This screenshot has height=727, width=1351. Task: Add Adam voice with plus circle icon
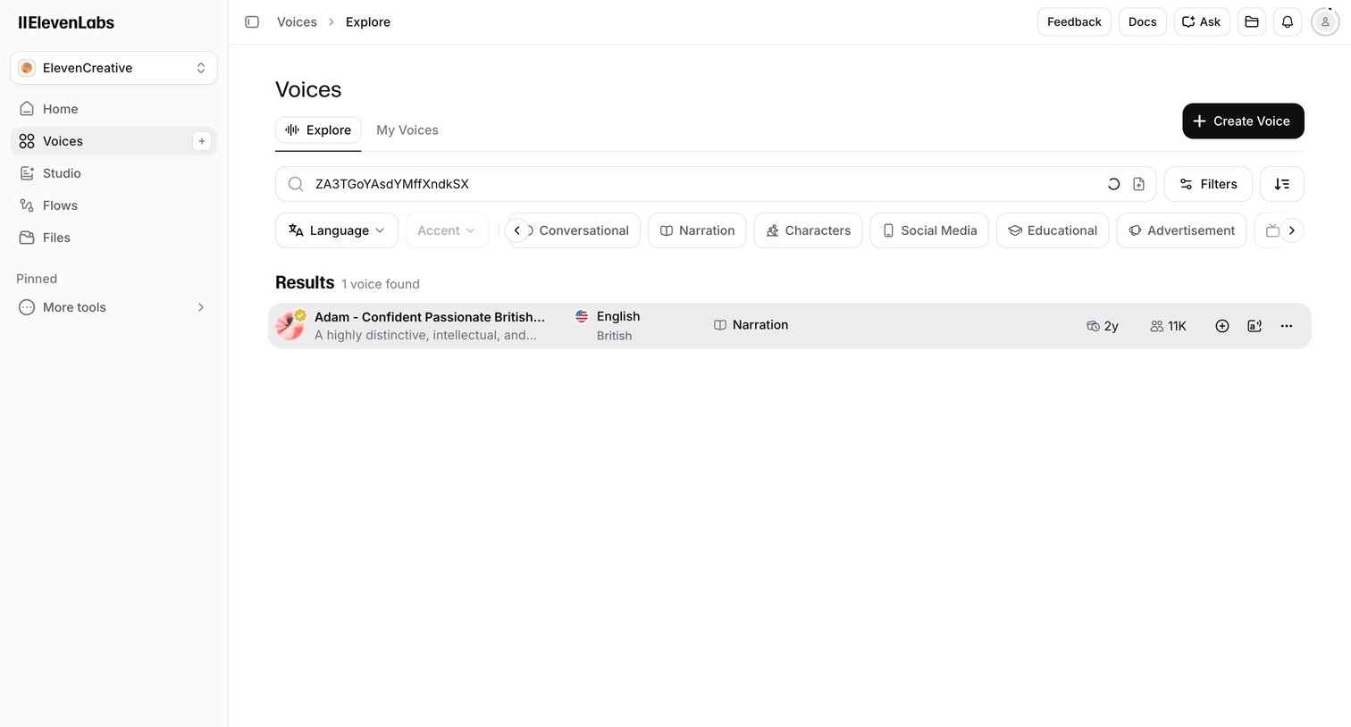click(x=1222, y=326)
